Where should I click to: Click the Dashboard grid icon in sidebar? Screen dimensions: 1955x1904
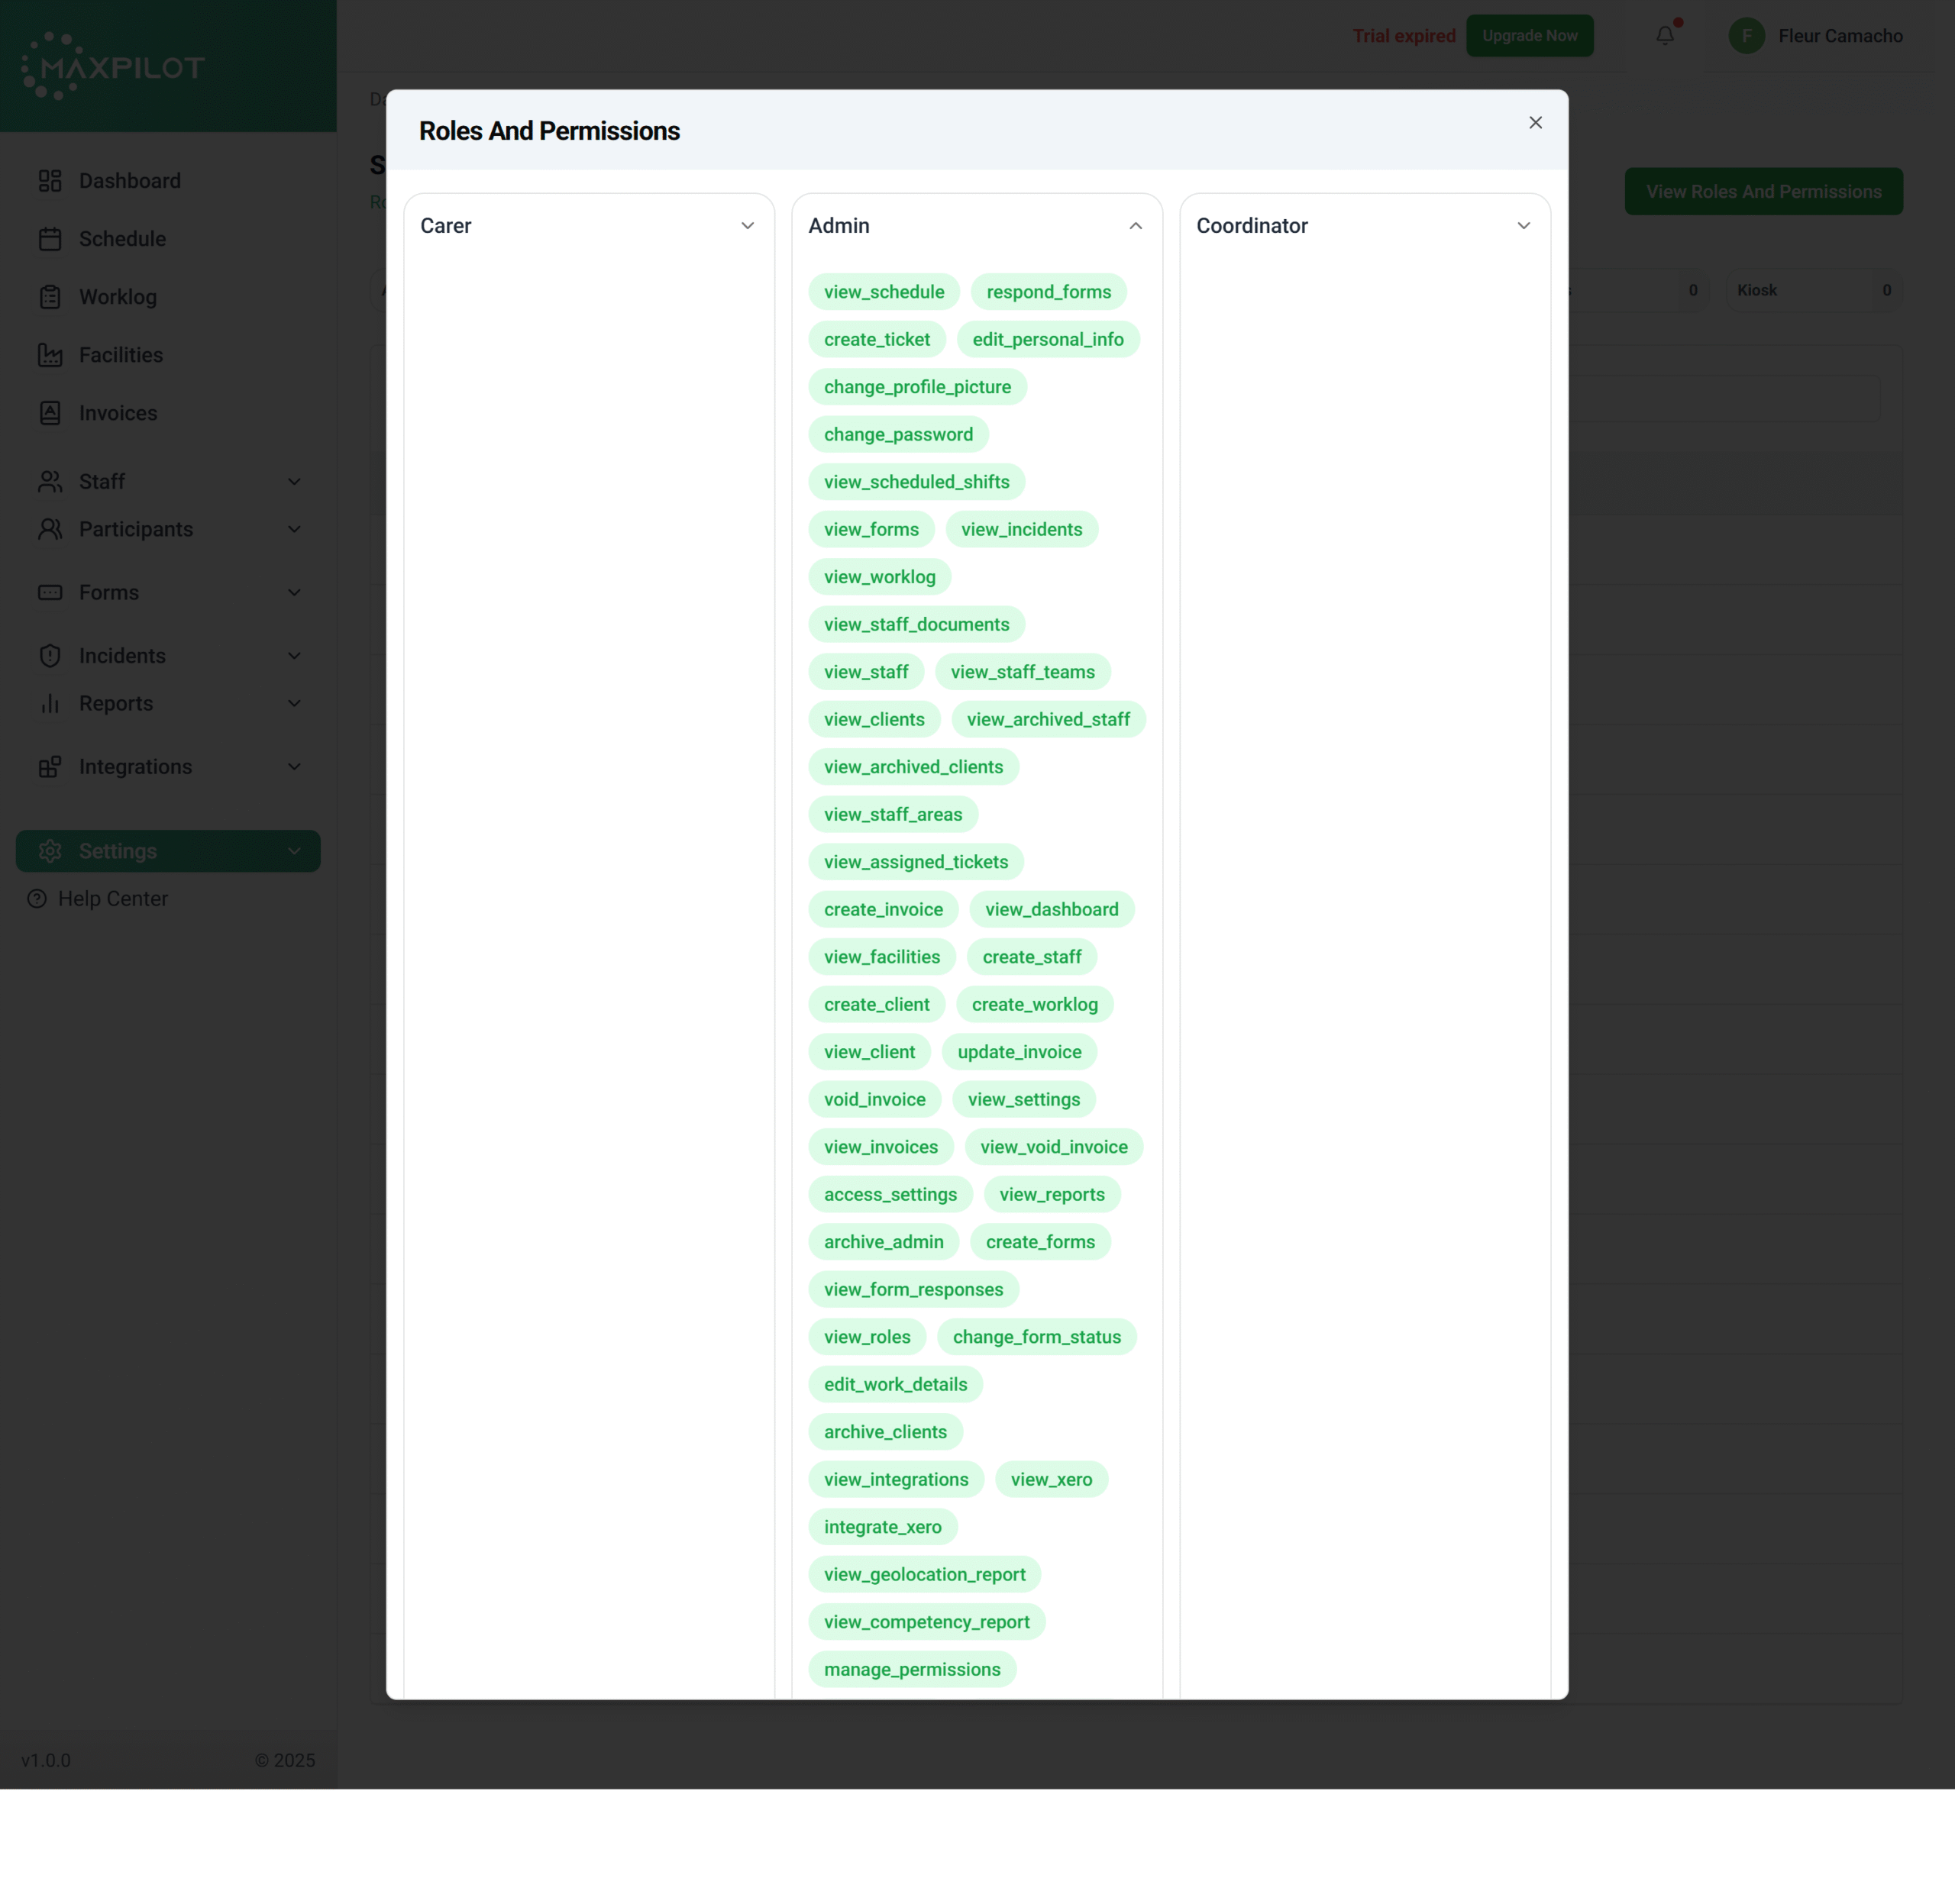click(50, 181)
